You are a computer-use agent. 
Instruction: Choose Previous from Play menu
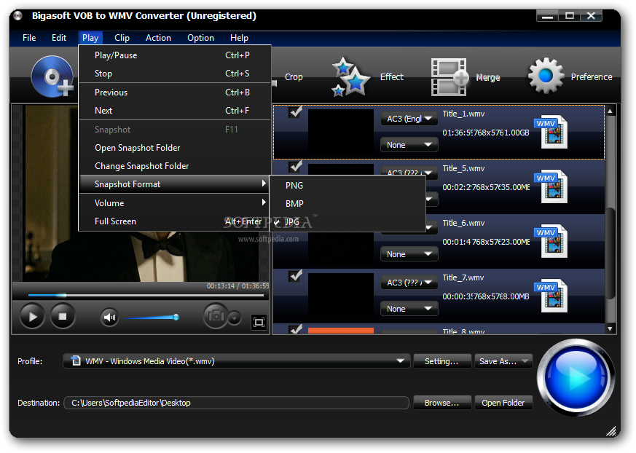tap(174, 92)
